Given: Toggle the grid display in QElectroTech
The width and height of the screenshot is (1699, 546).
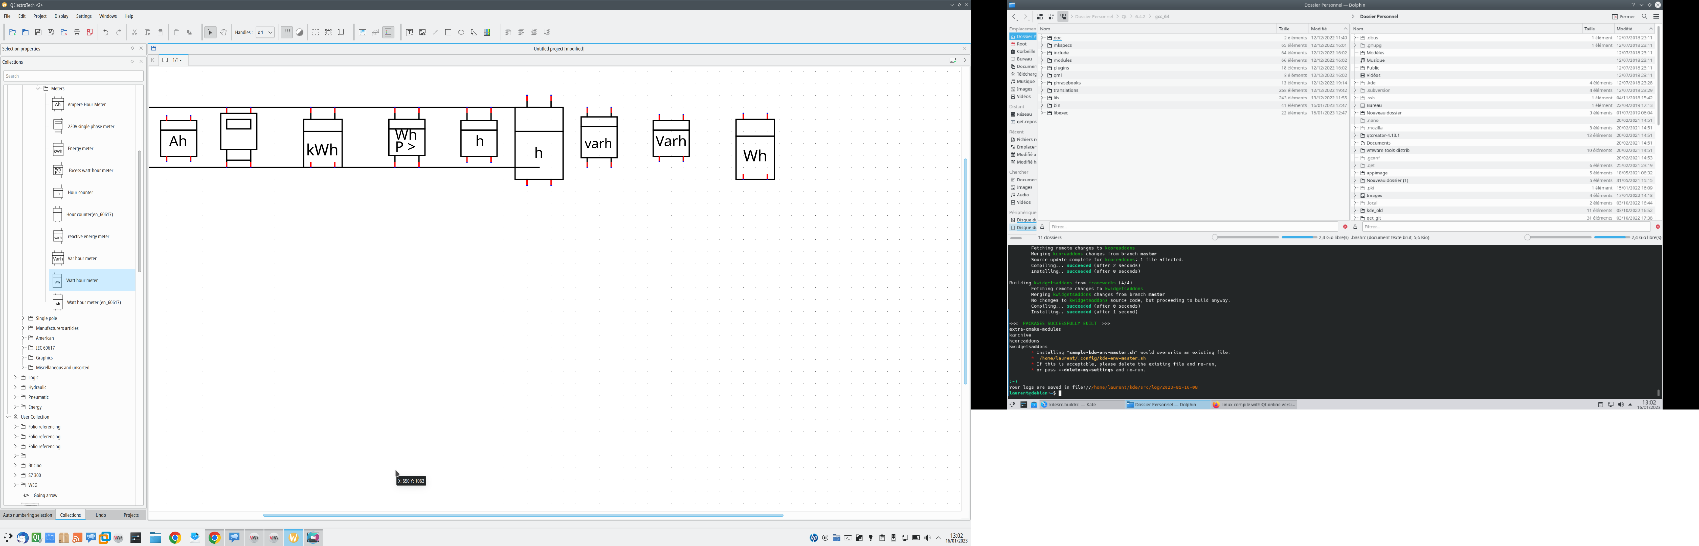Looking at the screenshot, I should (x=287, y=32).
